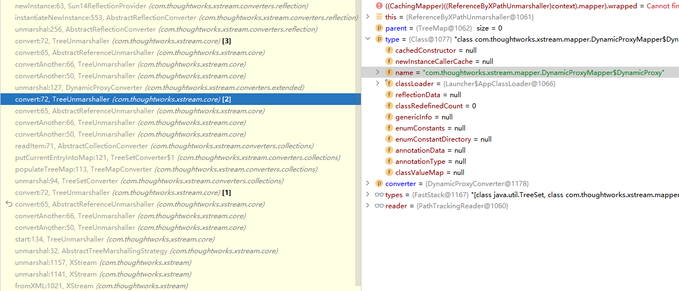Click the 'this' variable stack icon
The width and height of the screenshot is (679, 291).
[x=379, y=17]
